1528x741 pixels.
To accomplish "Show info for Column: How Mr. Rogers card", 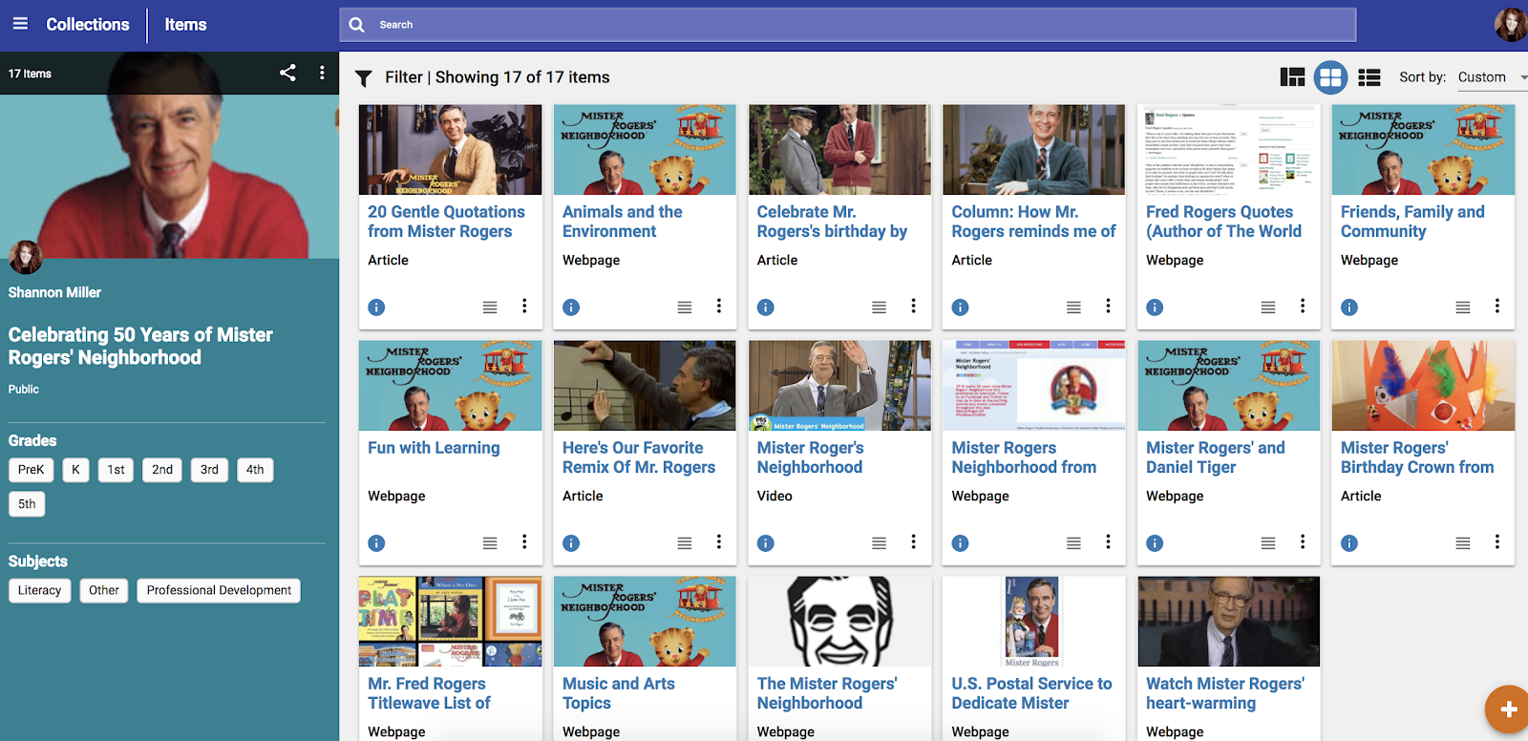I will click(x=960, y=307).
